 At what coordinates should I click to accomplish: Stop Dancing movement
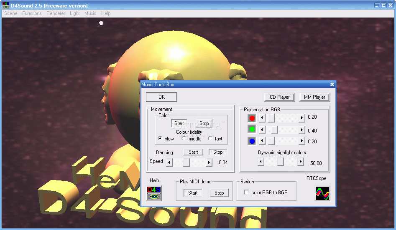tap(218, 152)
